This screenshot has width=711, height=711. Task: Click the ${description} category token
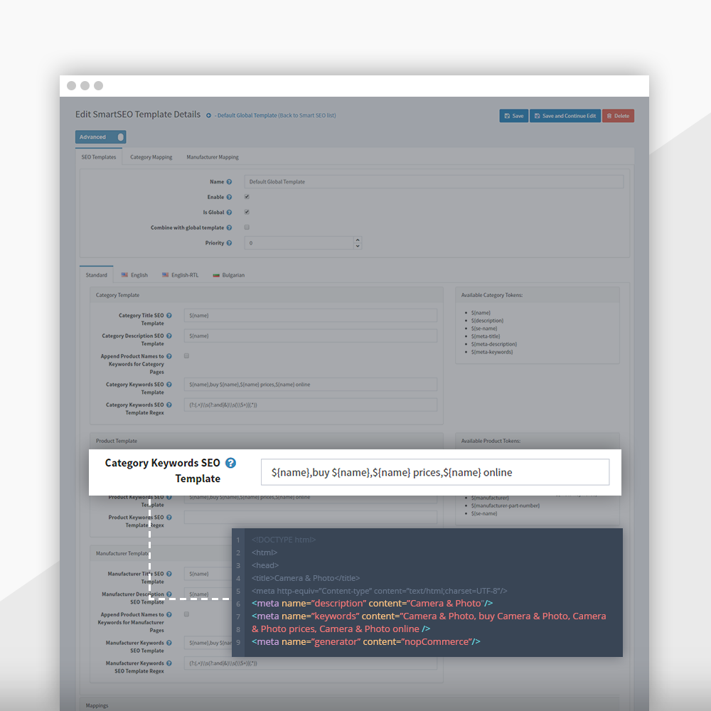[x=488, y=321]
